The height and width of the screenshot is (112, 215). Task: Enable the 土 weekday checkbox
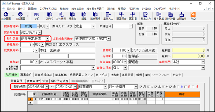[178, 87]
